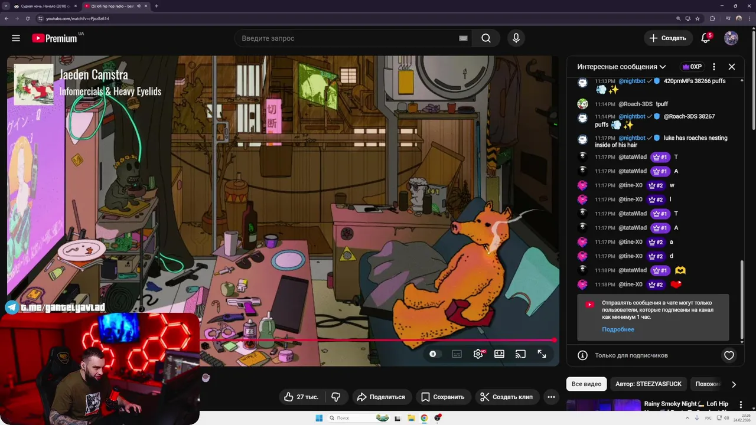Click the Сохранить button
756x425 pixels.
(x=443, y=397)
